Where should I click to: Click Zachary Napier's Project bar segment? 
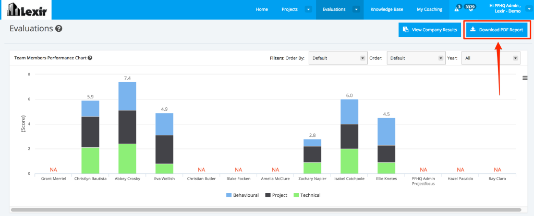[312, 155]
